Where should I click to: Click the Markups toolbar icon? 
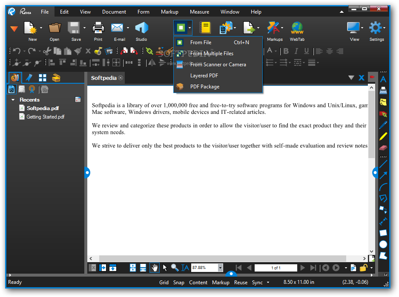[x=273, y=28]
